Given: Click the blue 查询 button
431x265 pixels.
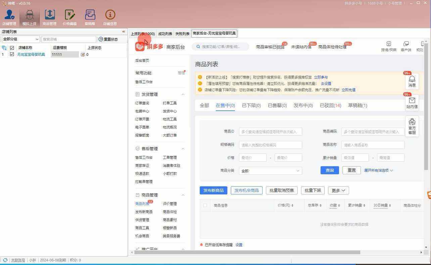Looking at the screenshot, I should 330,170.
